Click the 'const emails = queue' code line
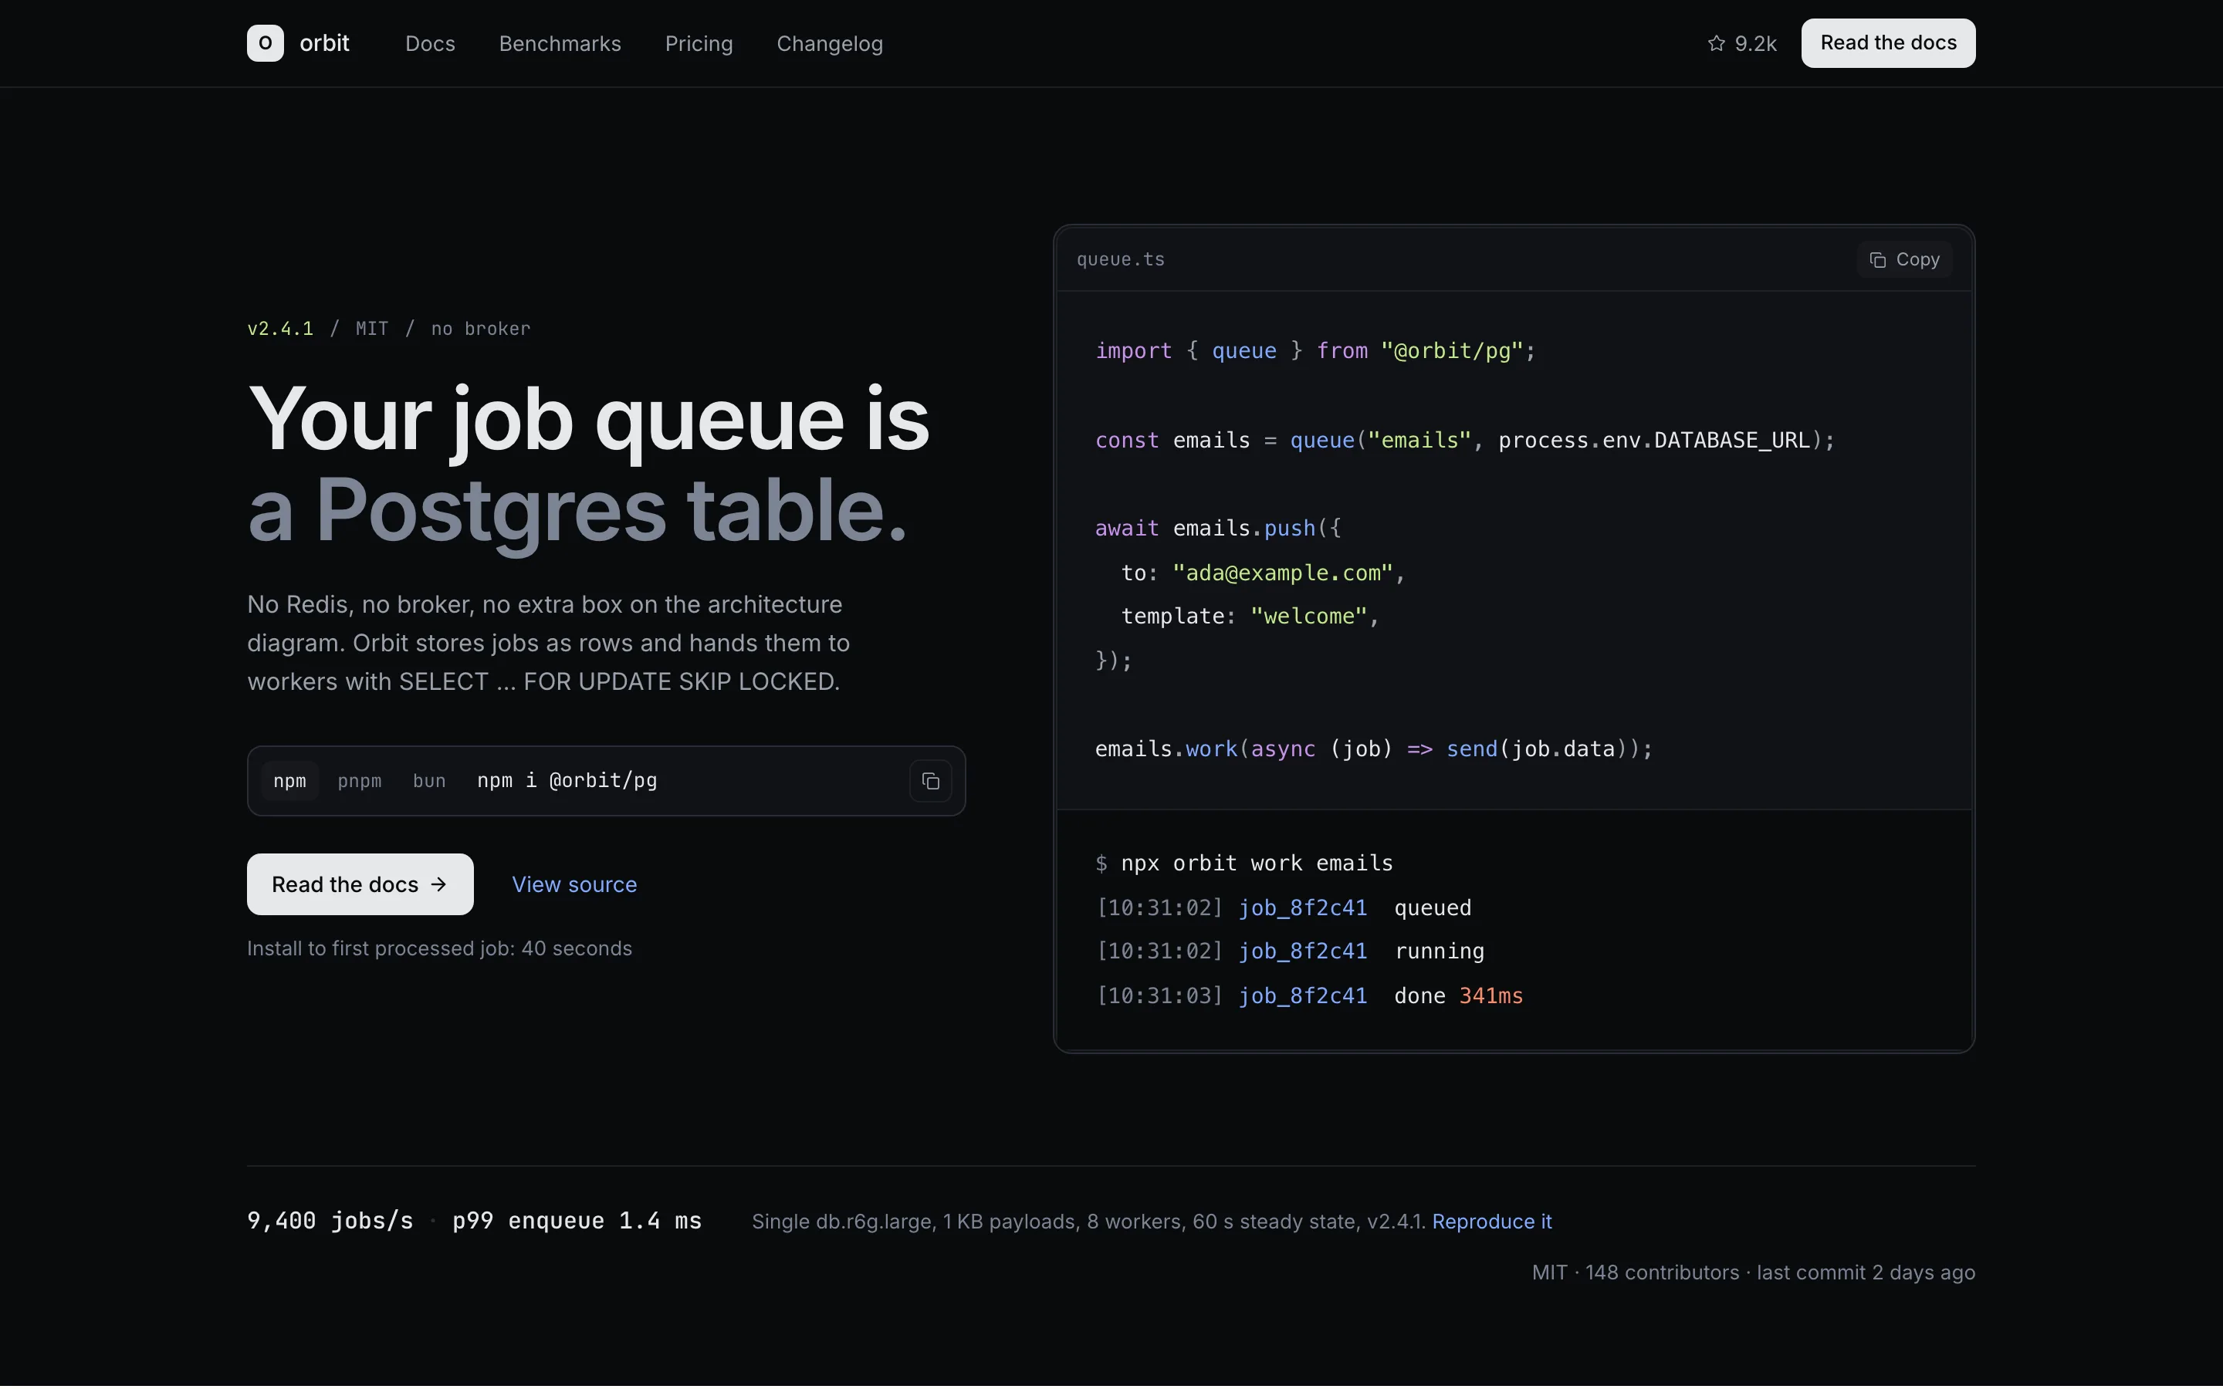2223x1389 pixels. (1464, 440)
